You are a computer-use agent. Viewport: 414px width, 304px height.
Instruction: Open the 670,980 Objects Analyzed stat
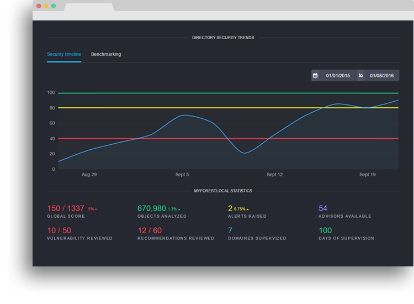[x=152, y=208]
